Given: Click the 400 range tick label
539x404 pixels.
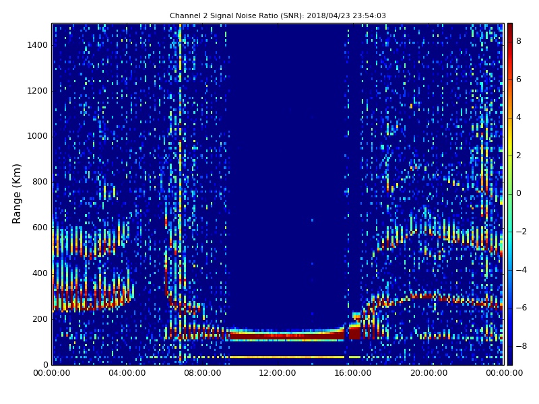Looking at the screenshot, I should (x=40, y=273).
